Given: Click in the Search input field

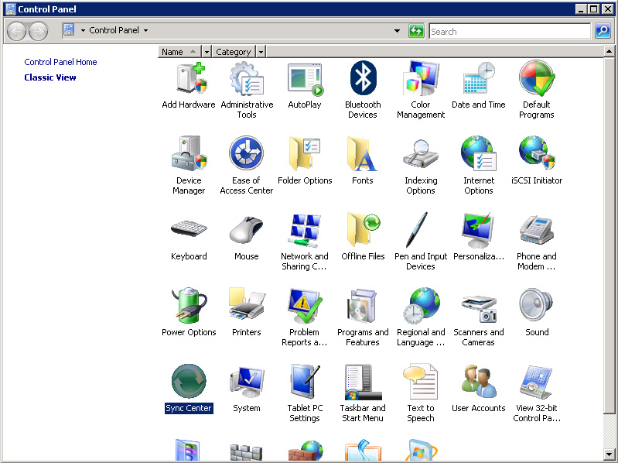Looking at the screenshot, I should click(510, 31).
